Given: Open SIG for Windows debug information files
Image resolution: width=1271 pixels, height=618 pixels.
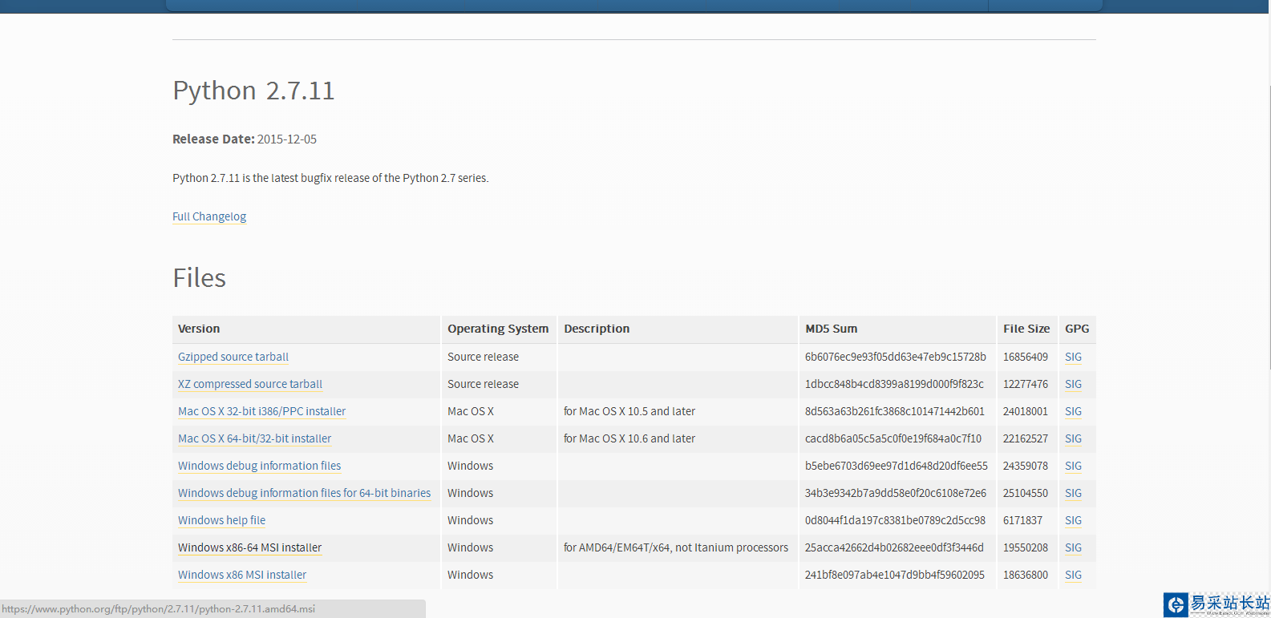Looking at the screenshot, I should [1073, 466].
